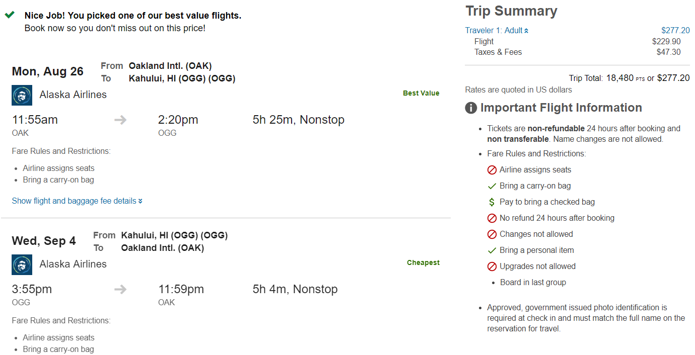Click the Trip Summary heading
695x355 pixels.
511,11
